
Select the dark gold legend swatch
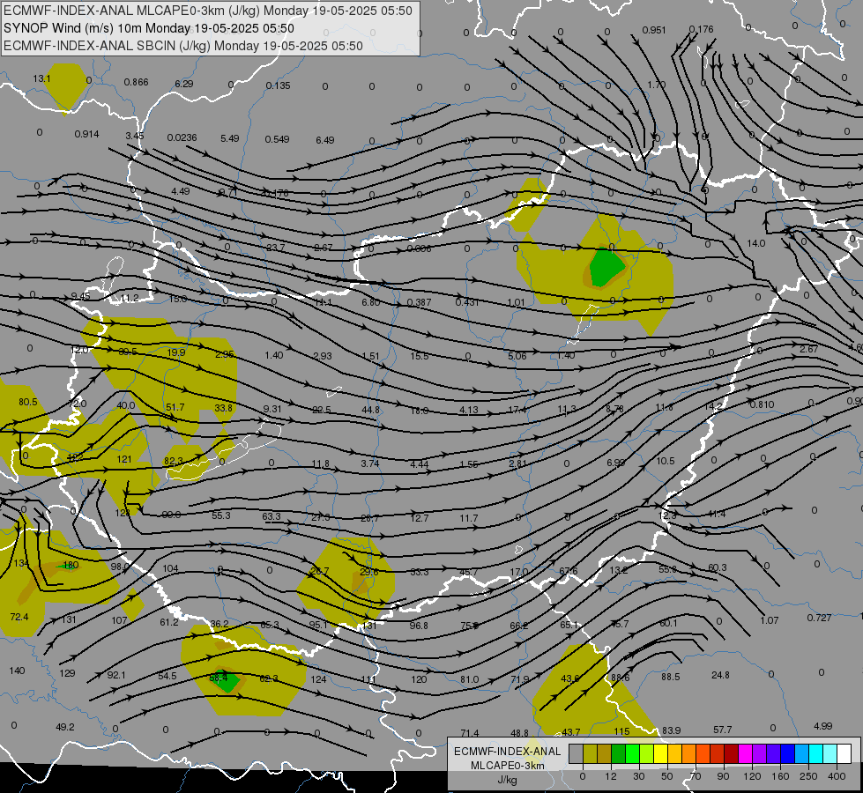coord(605,753)
